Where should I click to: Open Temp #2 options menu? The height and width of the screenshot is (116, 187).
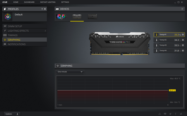click(183, 40)
